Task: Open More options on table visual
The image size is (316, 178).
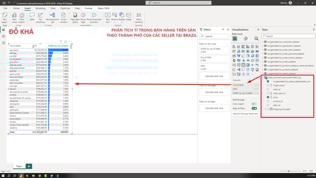Action: click(70, 42)
